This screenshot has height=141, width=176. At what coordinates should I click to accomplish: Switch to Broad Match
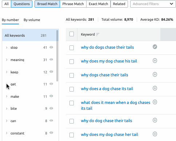point(47,4)
